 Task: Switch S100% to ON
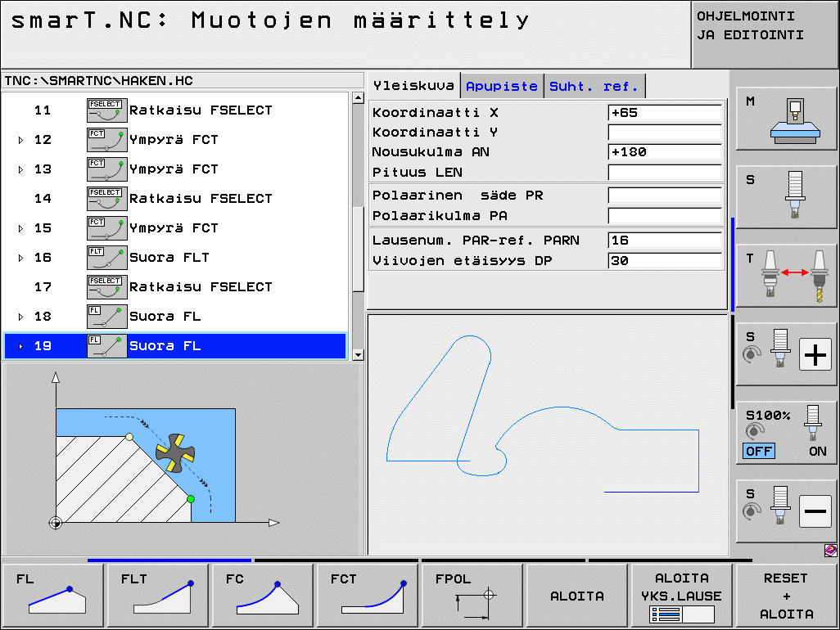(818, 451)
